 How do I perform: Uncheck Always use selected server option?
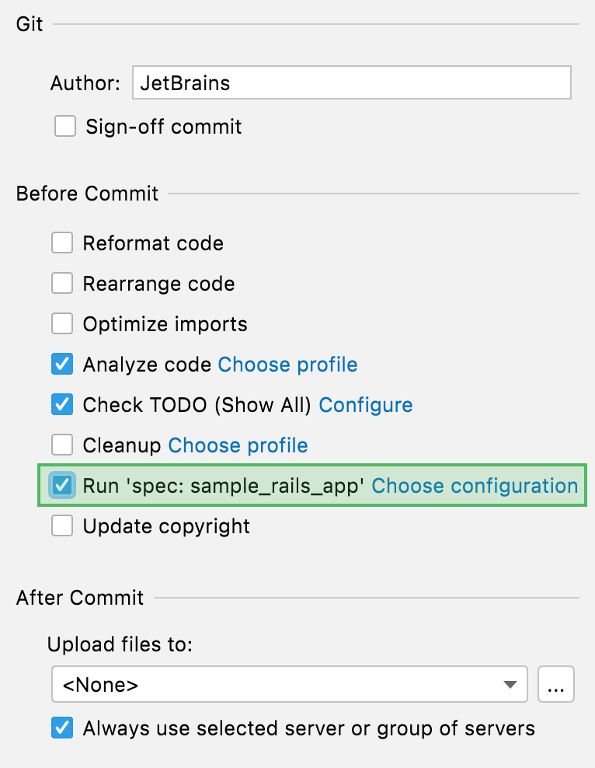tap(62, 728)
